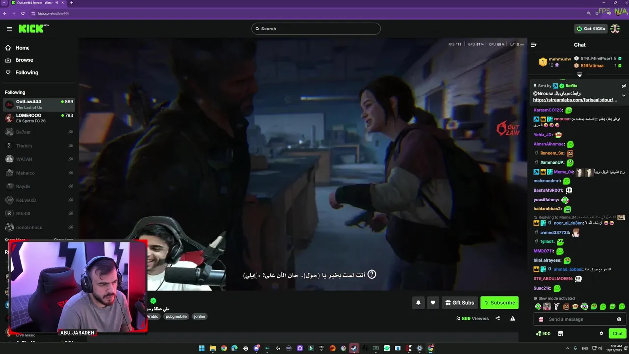Click username Meme_04 in chat
This screenshot has width=629, height=354.
point(563,172)
